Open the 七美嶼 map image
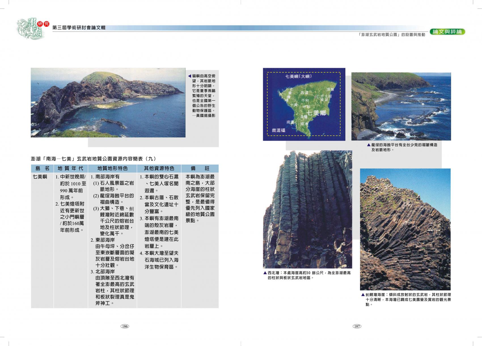The image size is (482, 346). point(304,104)
